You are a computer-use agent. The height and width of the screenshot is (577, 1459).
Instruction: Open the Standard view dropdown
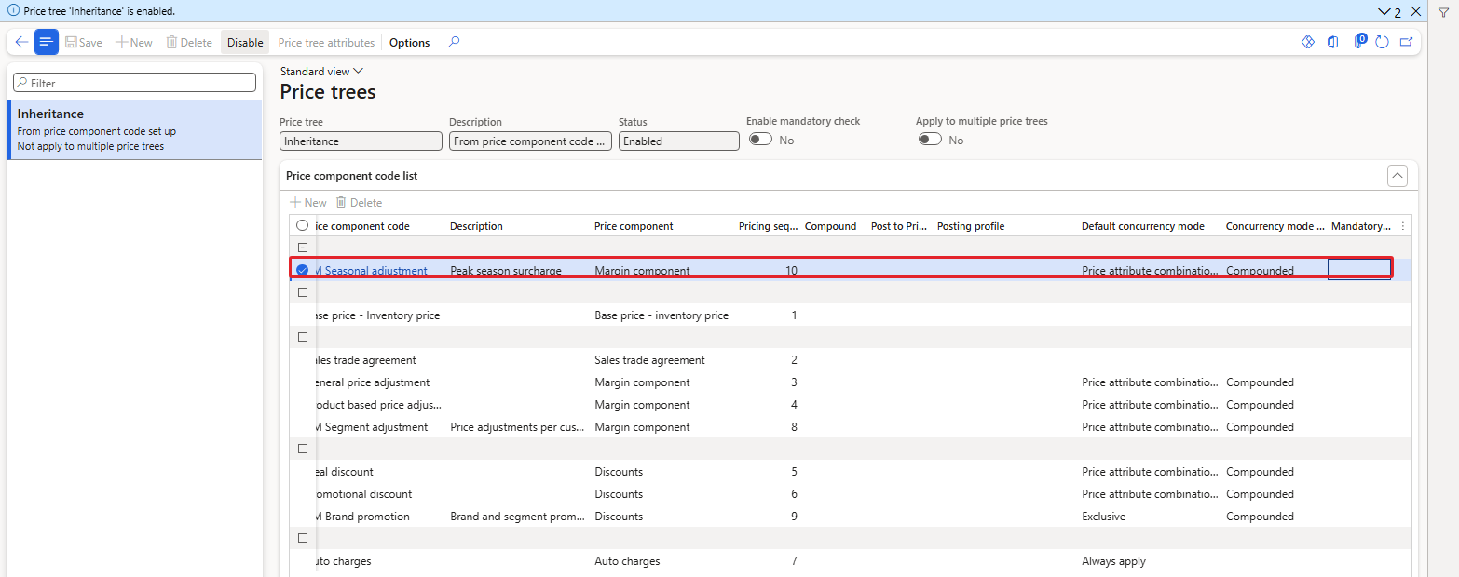pyautogui.click(x=322, y=72)
